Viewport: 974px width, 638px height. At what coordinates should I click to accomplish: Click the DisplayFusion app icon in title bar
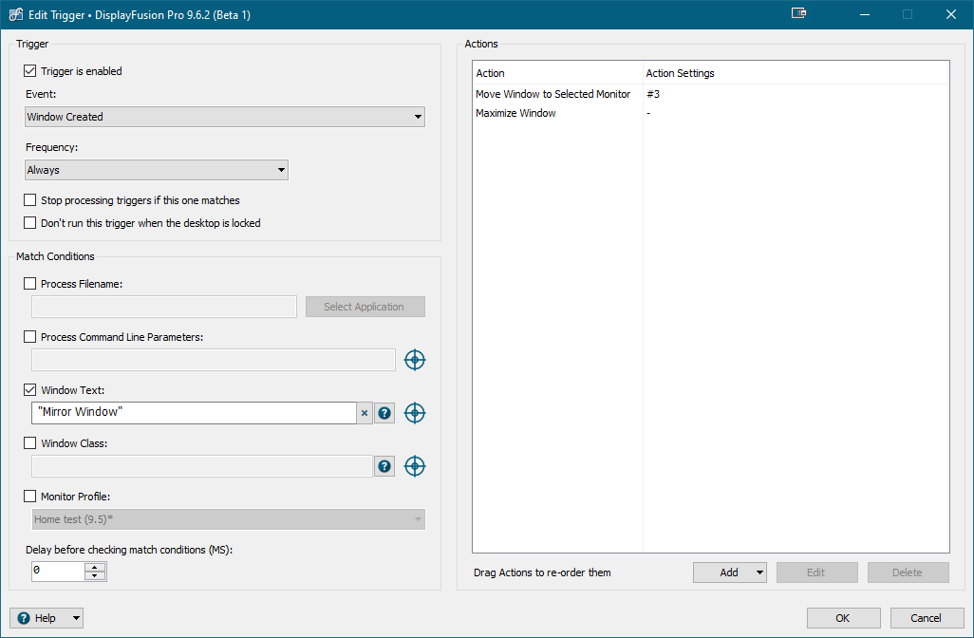coord(16,15)
